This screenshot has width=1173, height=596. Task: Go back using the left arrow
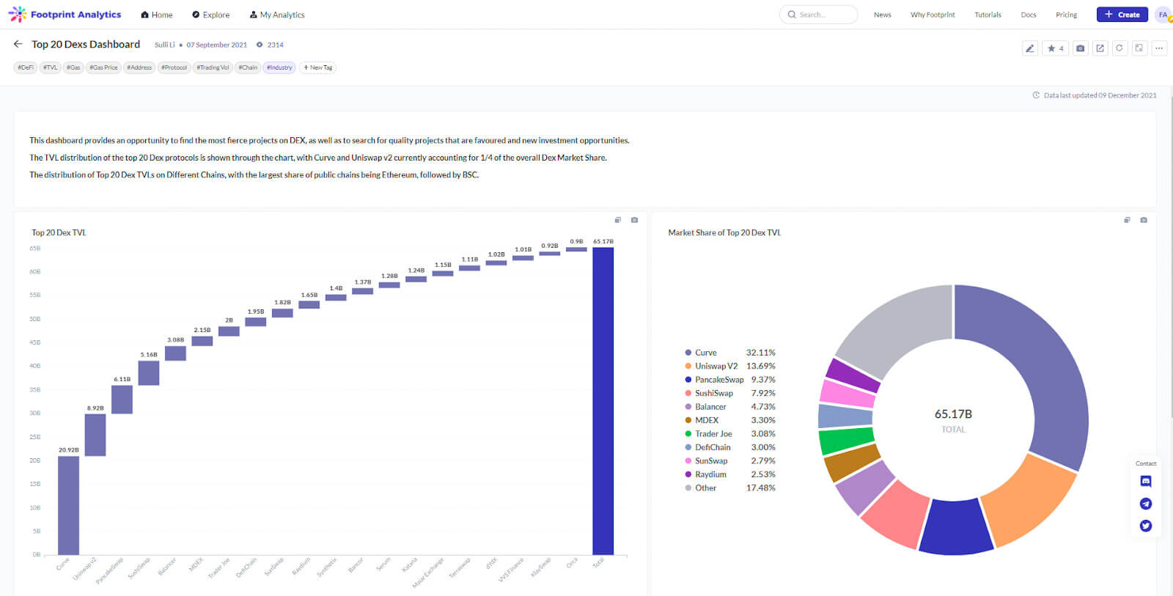[18, 44]
